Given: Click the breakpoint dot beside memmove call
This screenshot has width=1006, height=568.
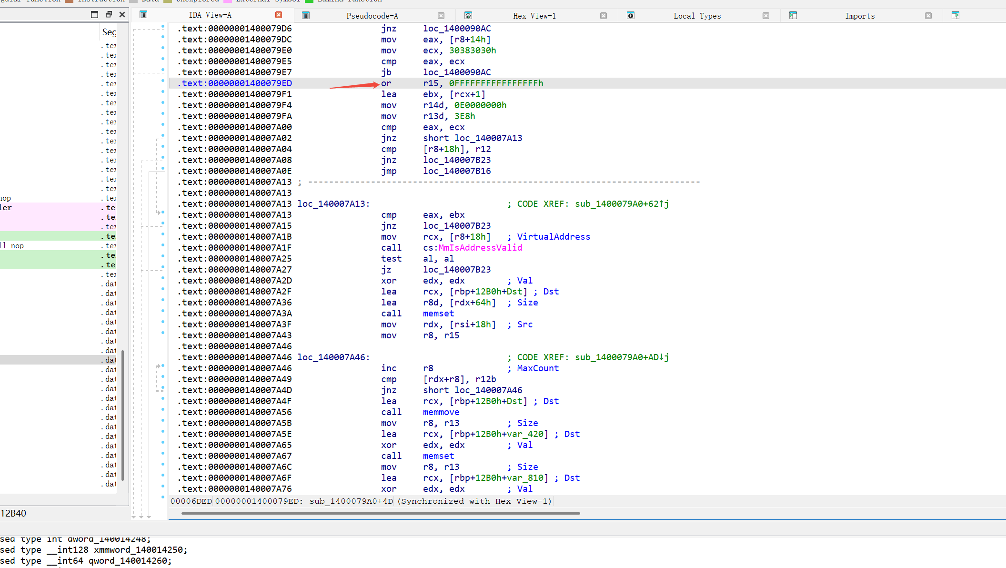Looking at the screenshot, I should (163, 409).
